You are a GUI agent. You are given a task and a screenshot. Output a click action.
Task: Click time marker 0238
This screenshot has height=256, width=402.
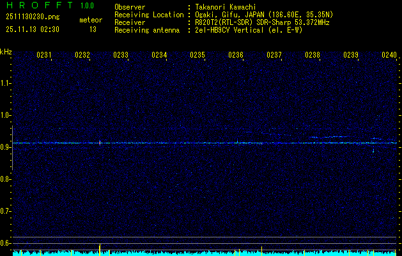[x=313, y=54]
